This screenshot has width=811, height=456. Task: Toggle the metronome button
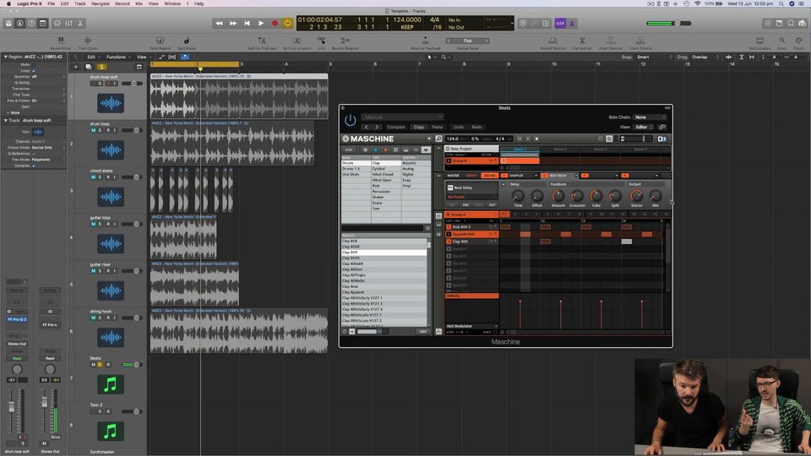point(572,24)
